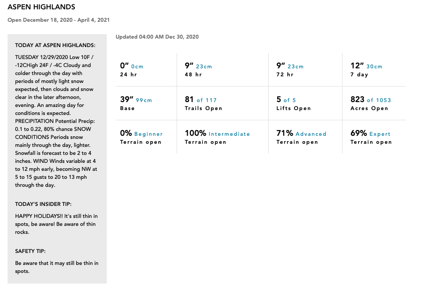Click the TODAY'S INSIDER TIP heading

point(43,204)
